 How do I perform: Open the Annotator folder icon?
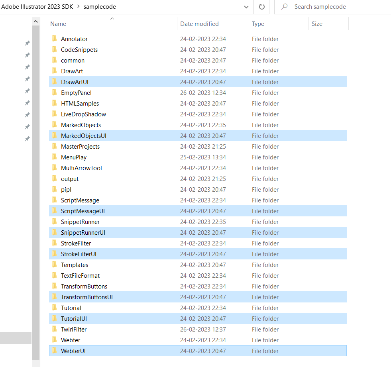pos(55,39)
